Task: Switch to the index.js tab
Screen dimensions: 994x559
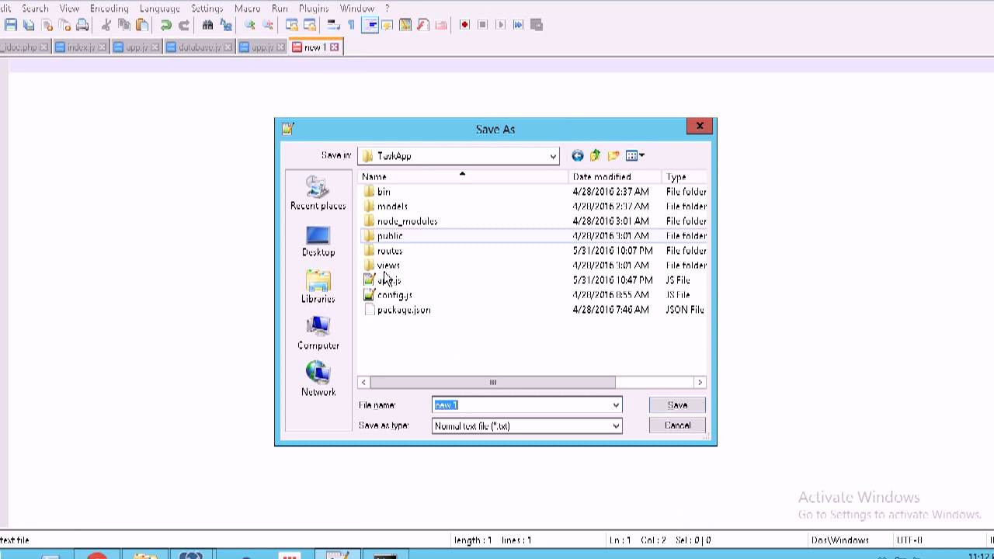Action: 81,47
